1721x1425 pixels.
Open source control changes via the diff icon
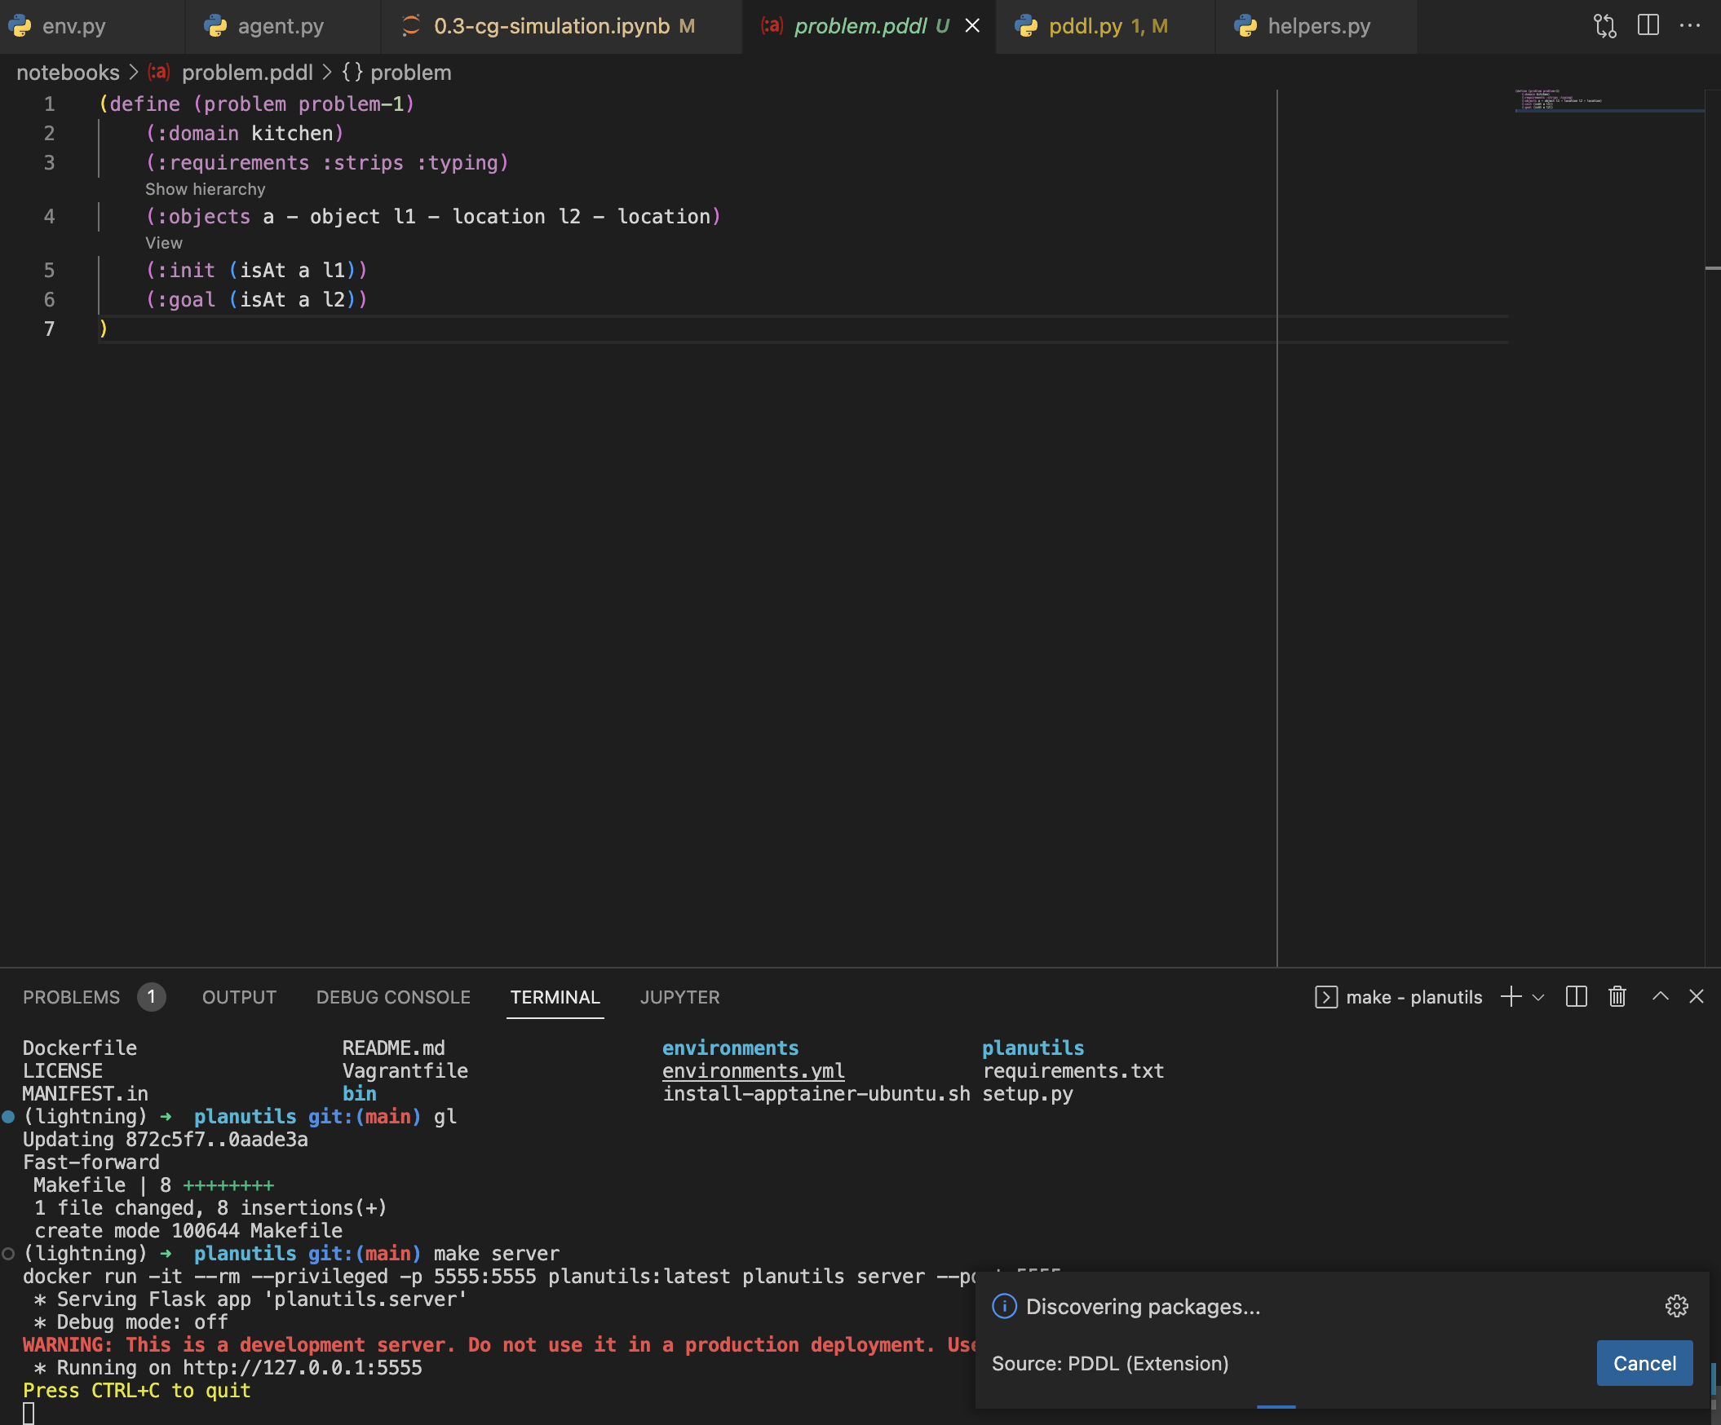1604,25
